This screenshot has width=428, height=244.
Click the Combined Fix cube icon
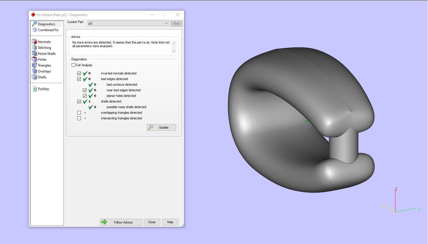tap(35, 30)
